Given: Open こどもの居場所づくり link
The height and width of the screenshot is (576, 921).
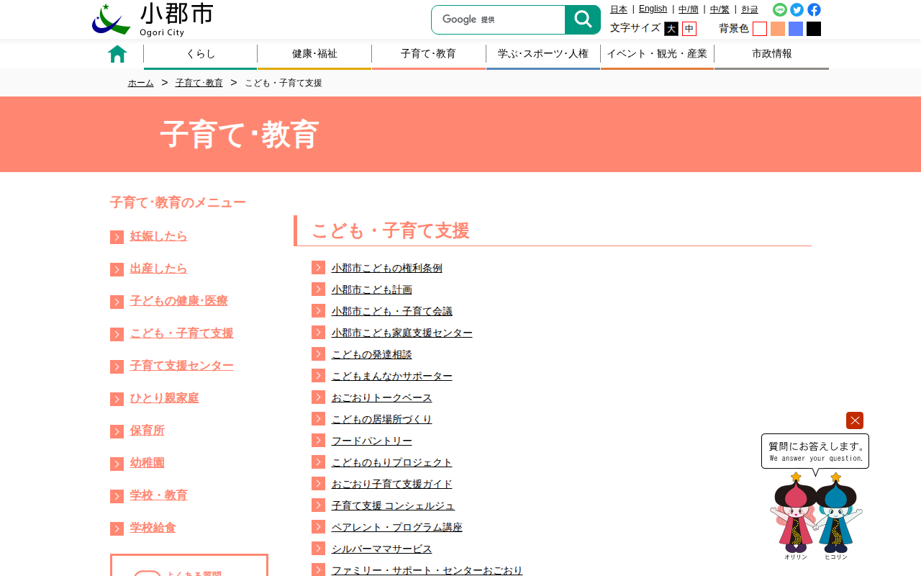Looking at the screenshot, I should tap(382, 419).
